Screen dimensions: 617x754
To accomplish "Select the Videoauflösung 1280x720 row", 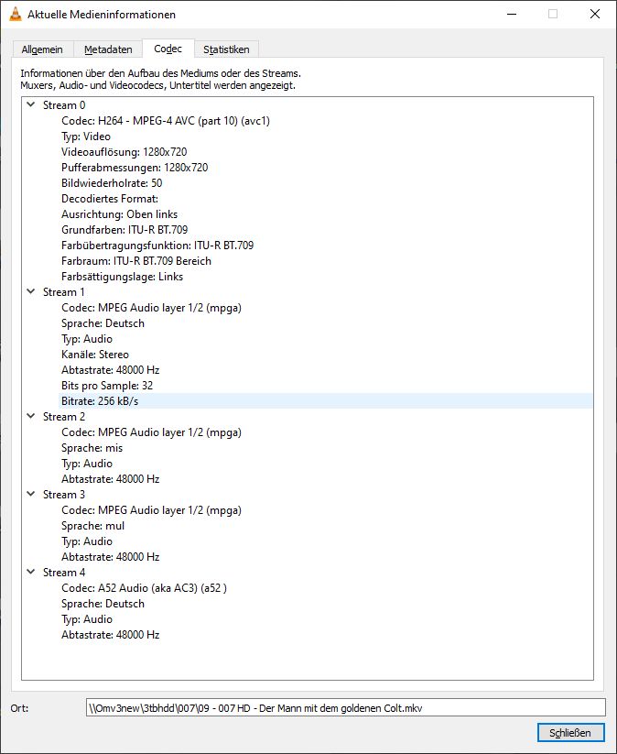I will 124,152.
